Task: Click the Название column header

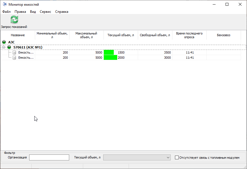Action: pyautogui.click(x=18, y=35)
